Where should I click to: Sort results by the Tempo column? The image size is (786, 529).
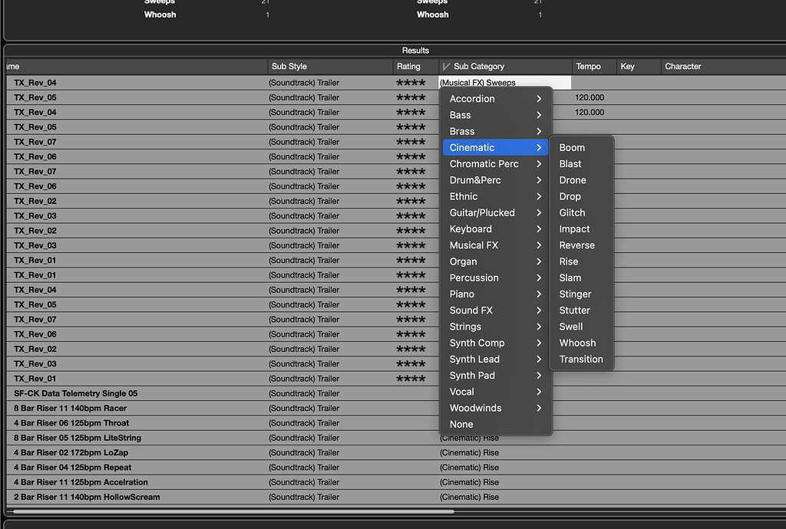592,66
